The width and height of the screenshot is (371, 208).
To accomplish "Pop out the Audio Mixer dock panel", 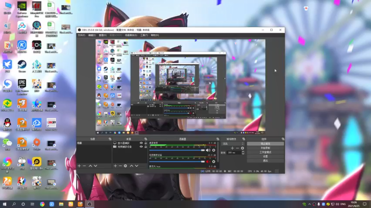I will 217,139.
